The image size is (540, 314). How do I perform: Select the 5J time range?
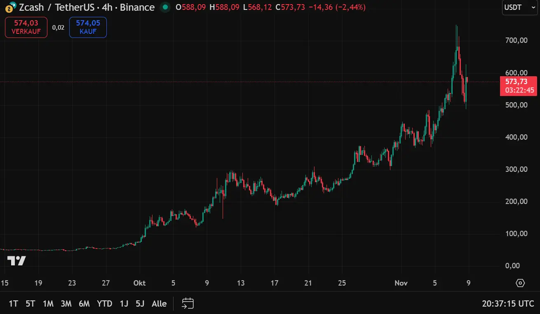pos(140,304)
